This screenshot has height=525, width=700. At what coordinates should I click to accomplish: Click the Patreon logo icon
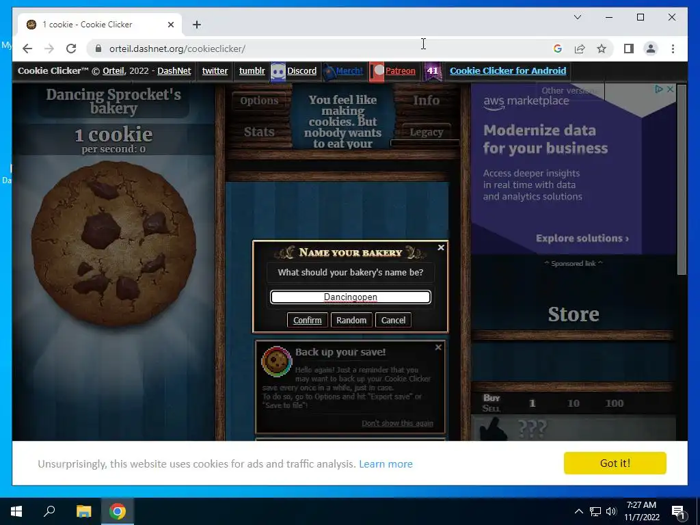pos(377,71)
